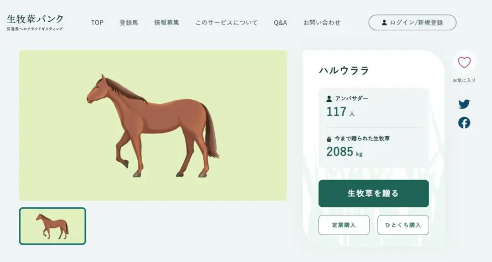Open the Q&A page

pos(280,23)
